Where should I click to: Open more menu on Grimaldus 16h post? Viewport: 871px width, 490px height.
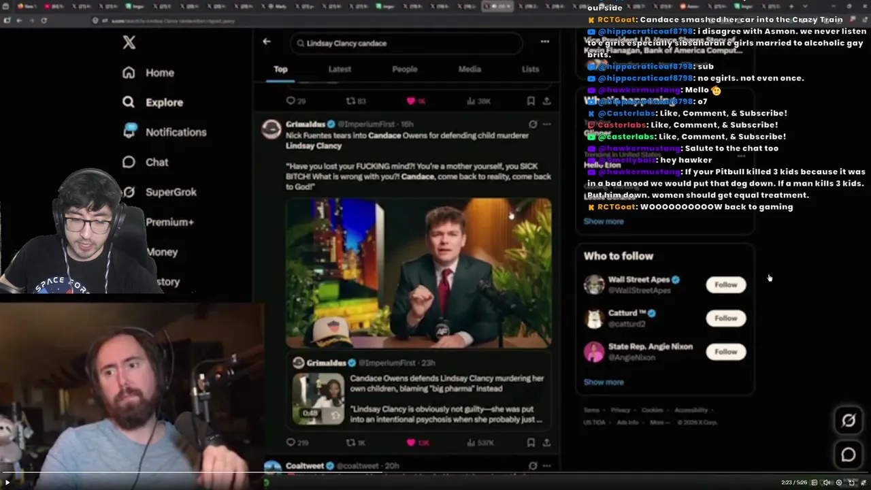[x=546, y=125]
